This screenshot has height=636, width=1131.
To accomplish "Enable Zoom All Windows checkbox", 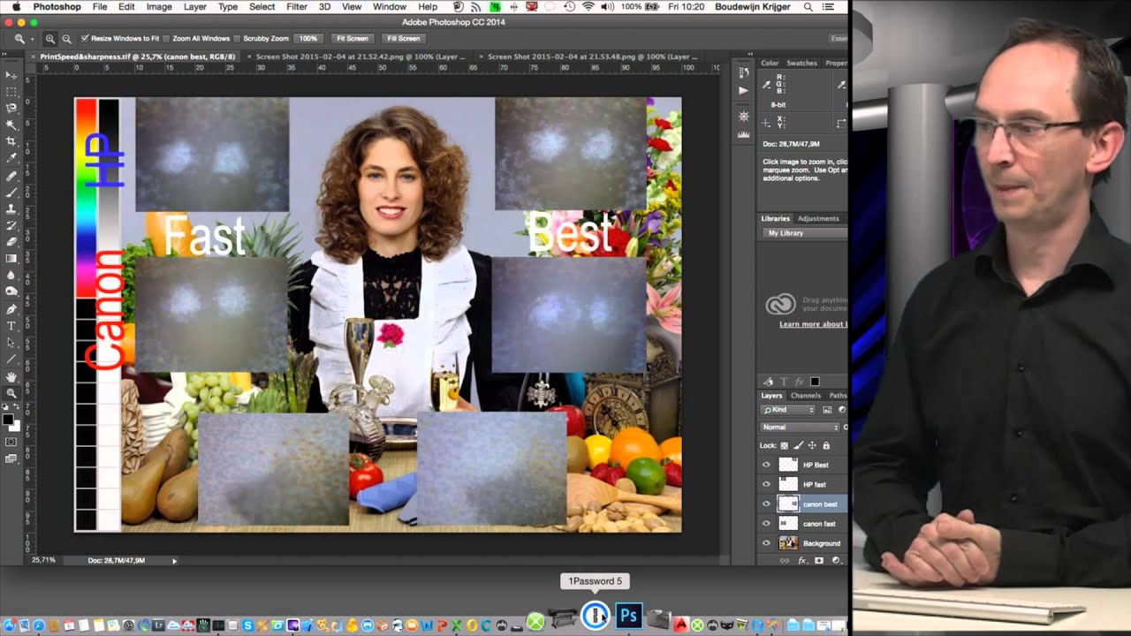I will (x=167, y=39).
